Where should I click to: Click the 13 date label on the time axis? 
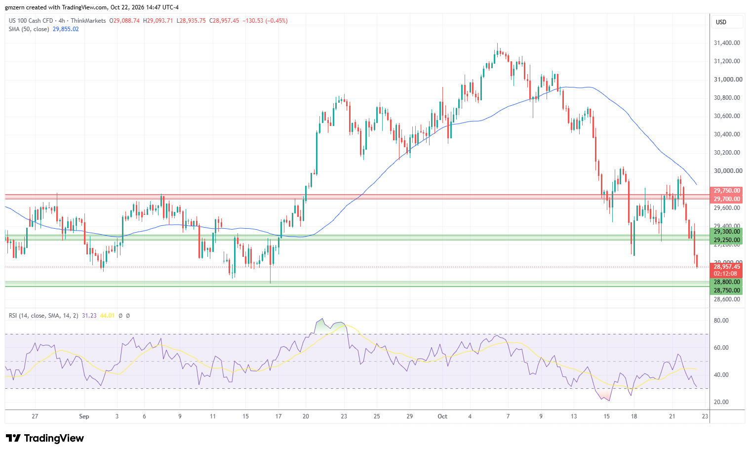pyautogui.click(x=574, y=416)
